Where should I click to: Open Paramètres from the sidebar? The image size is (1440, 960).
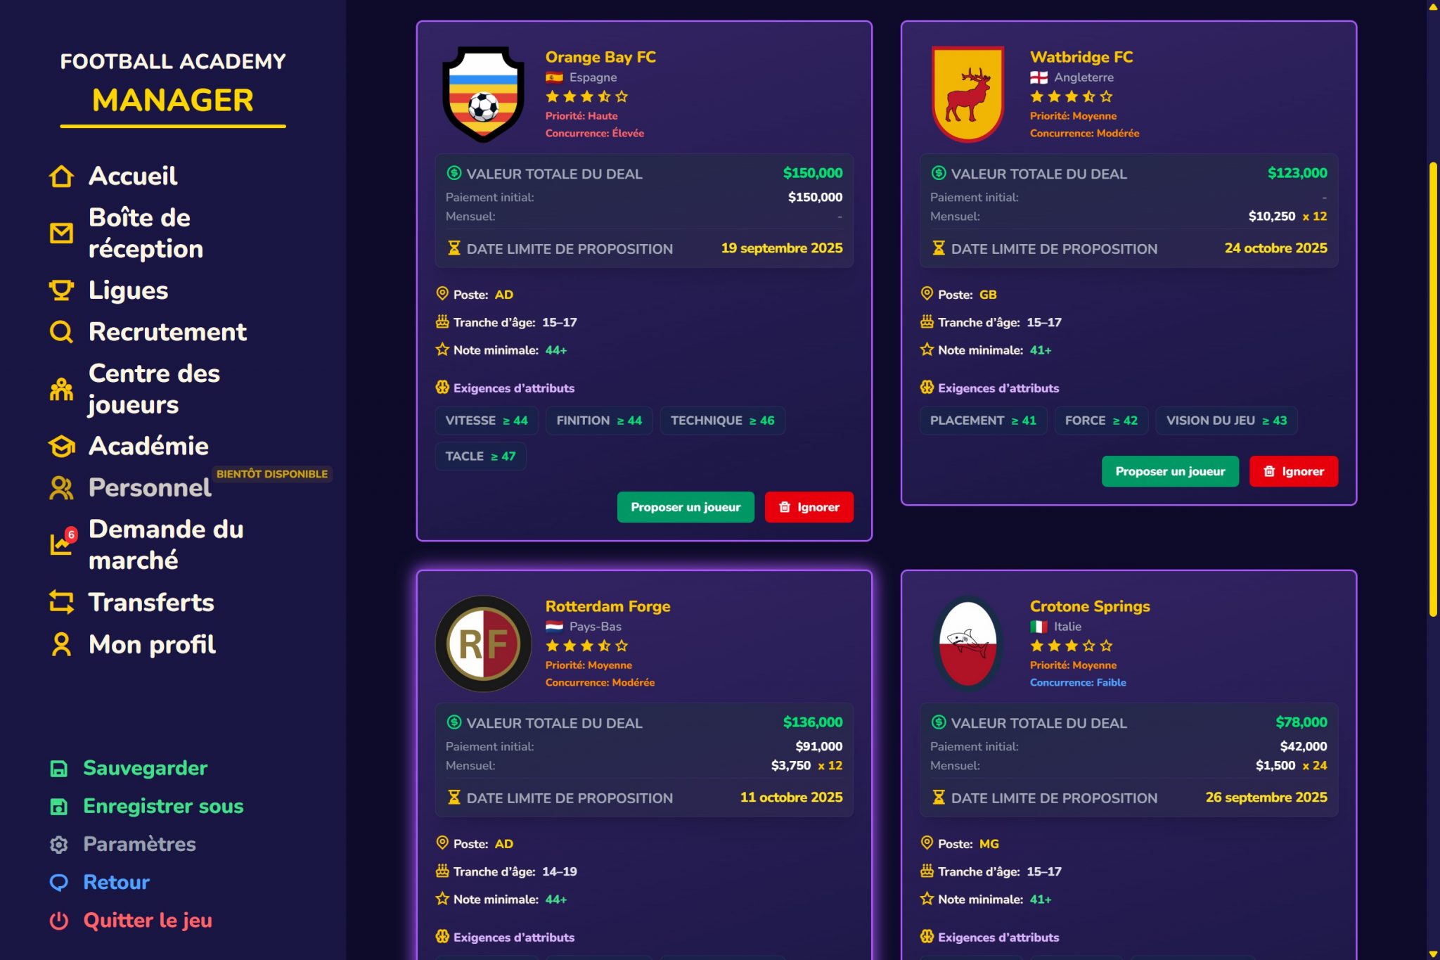tap(139, 844)
